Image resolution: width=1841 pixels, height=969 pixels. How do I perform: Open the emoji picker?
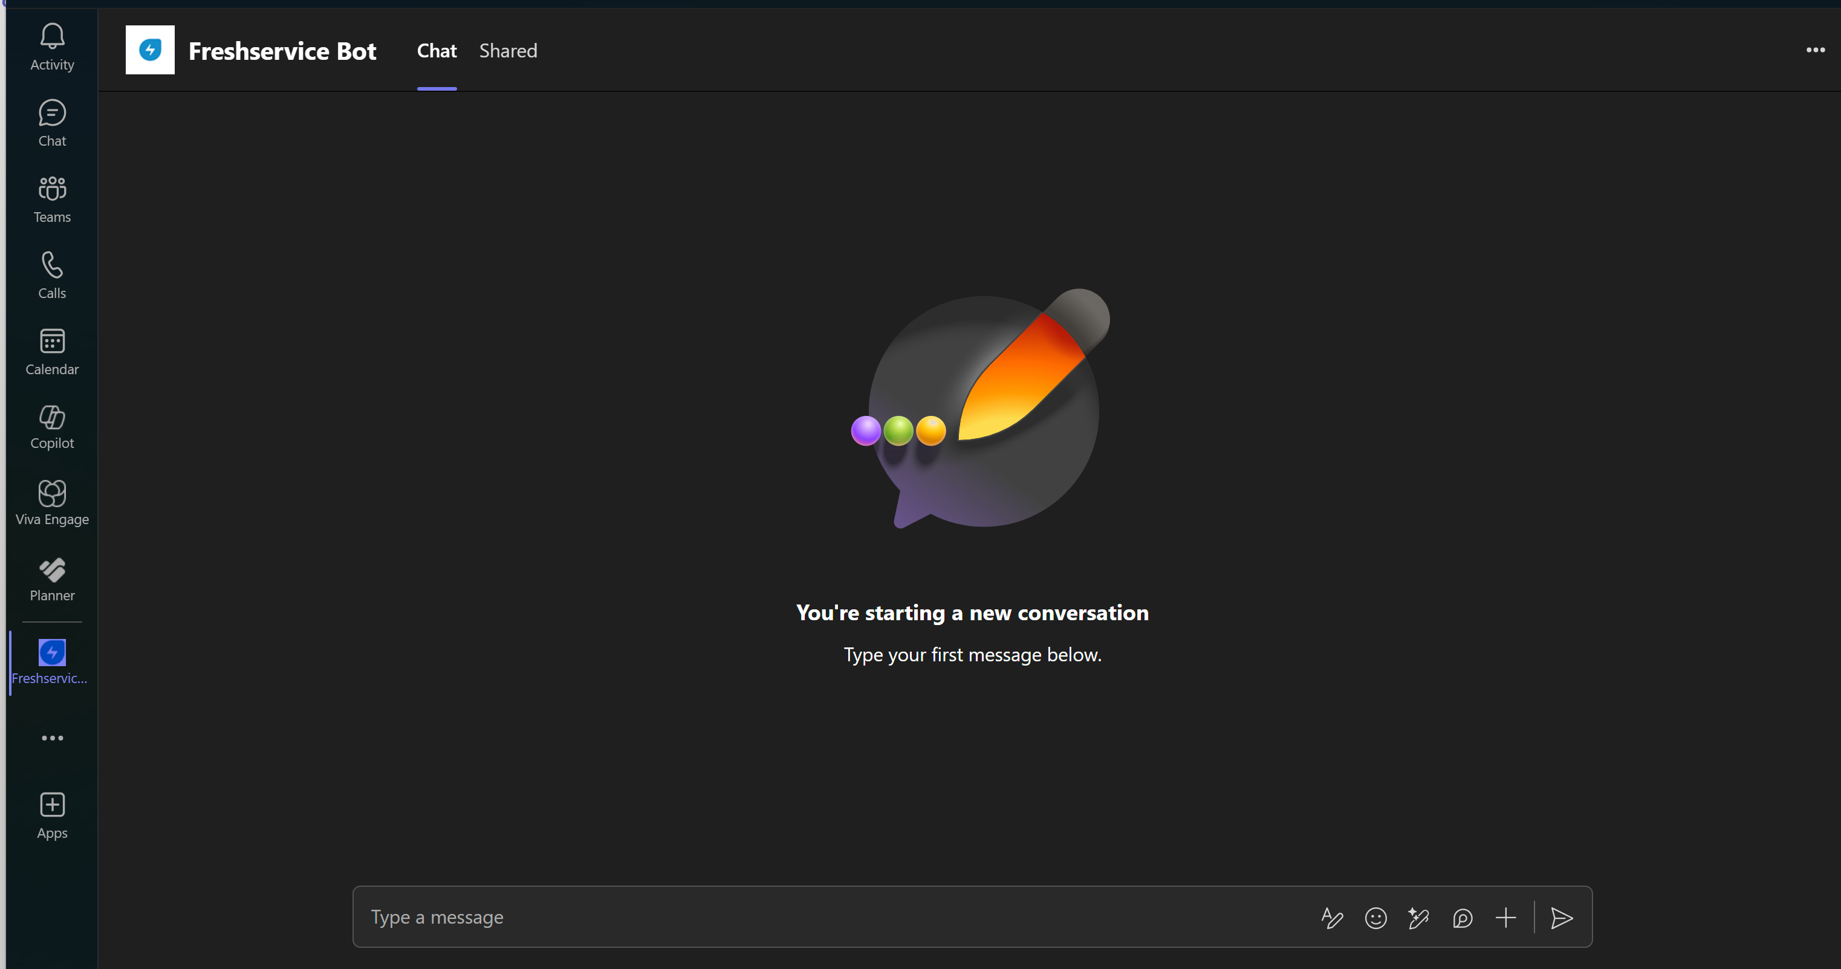click(1375, 918)
